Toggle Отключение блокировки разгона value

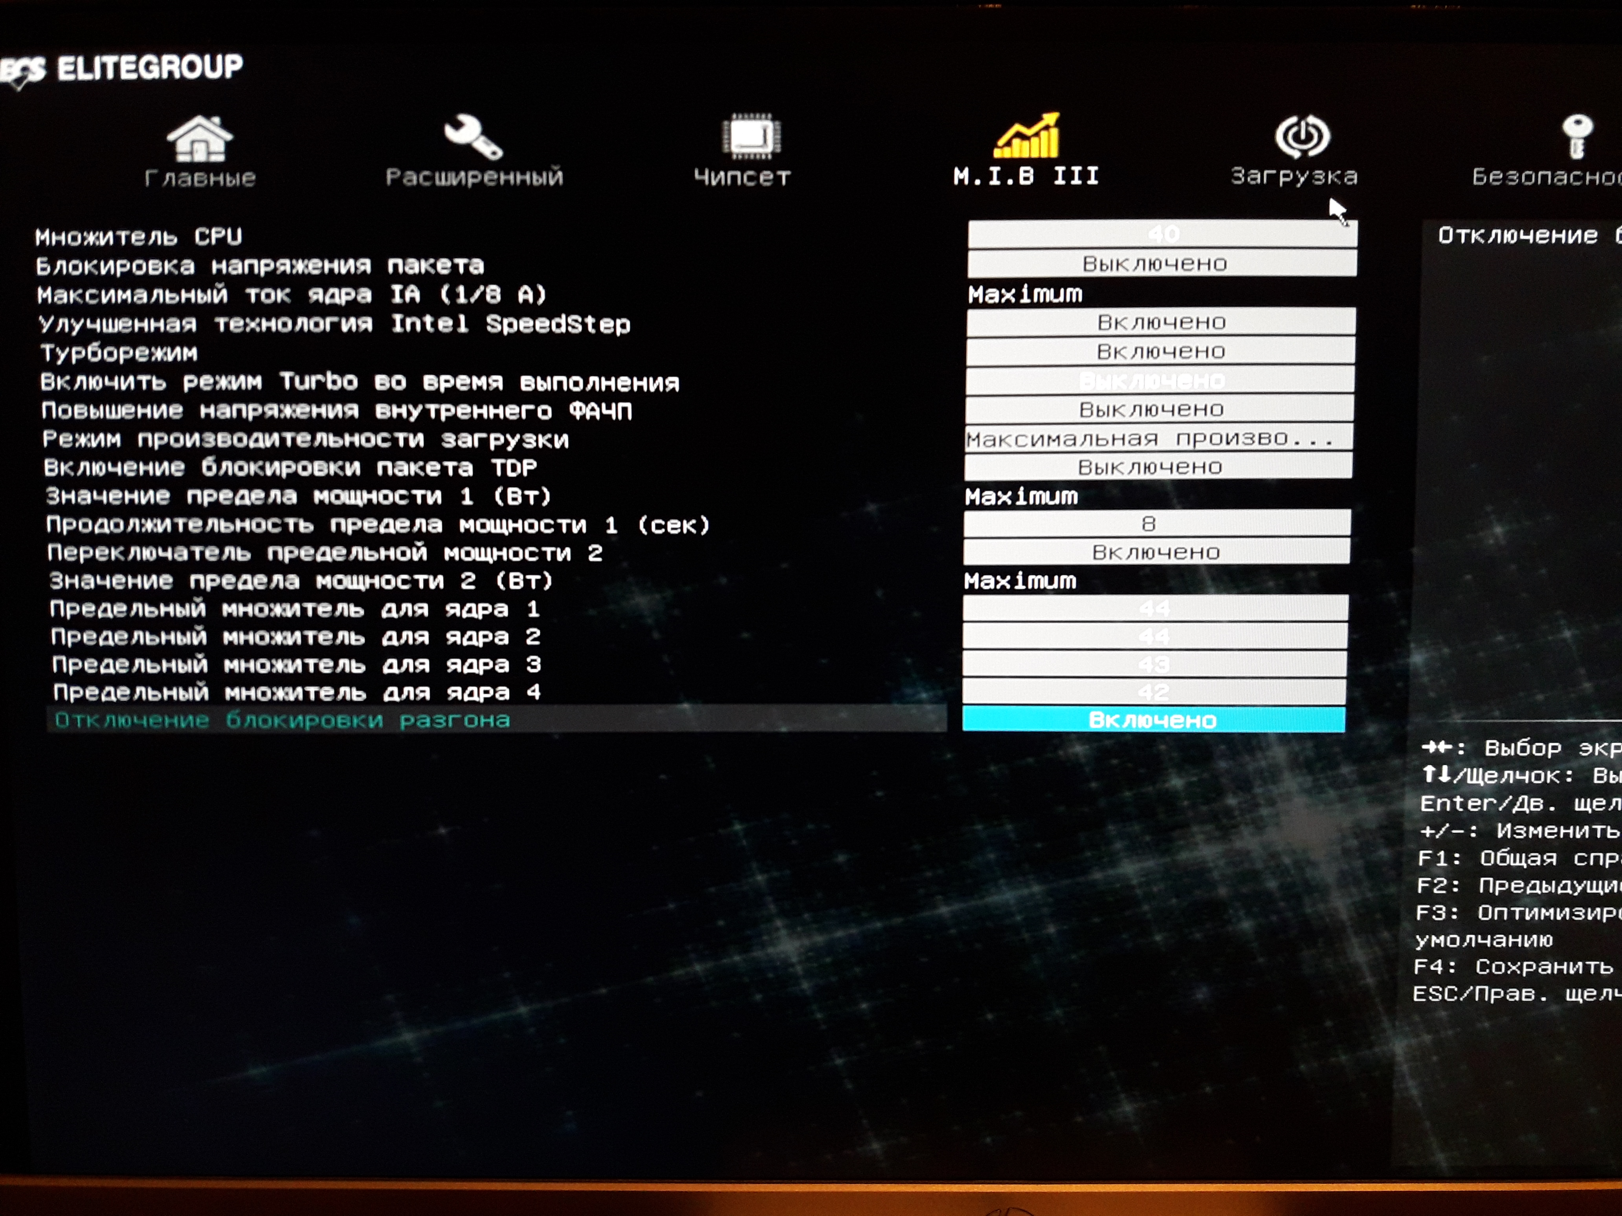[1153, 720]
